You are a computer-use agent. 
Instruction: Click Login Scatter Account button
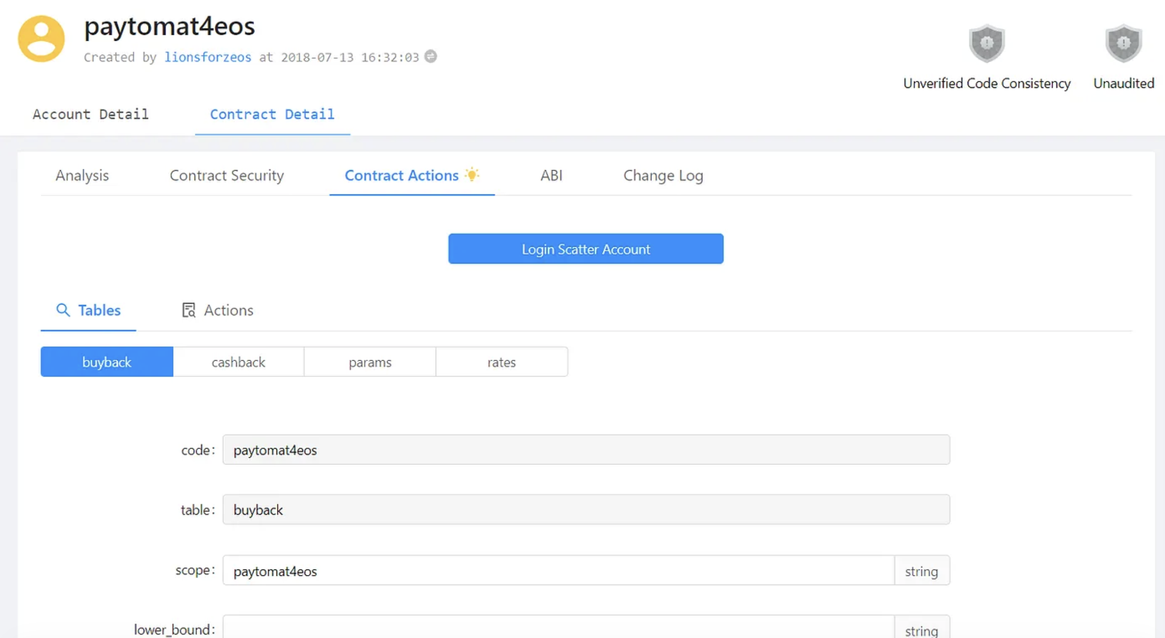[585, 249]
